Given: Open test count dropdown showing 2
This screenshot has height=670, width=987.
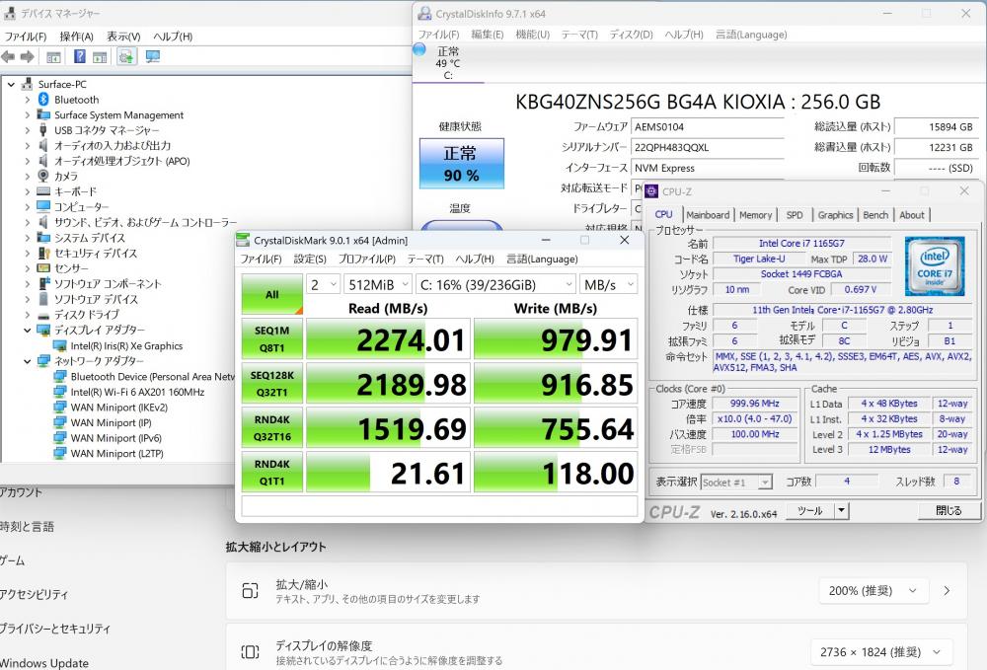Looking at the screenshot, I should point(323,285).
